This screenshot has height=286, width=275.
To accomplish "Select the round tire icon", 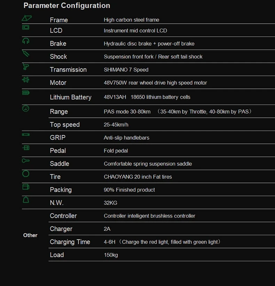I will pyautogui.click(x=26, y=173).
